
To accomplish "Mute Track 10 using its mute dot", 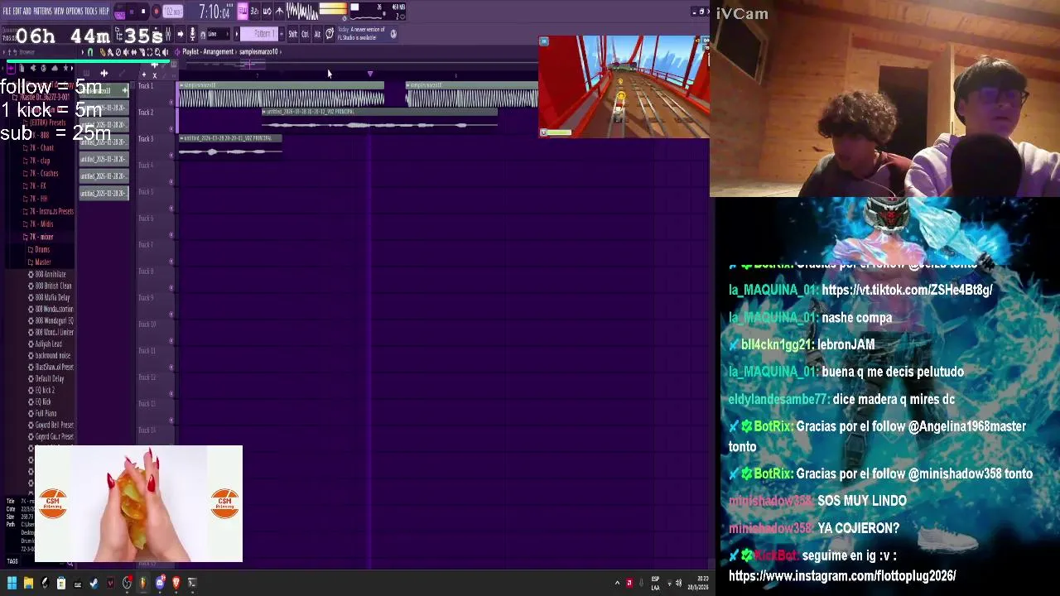I will pyautogui.click(x=171, y=341).
